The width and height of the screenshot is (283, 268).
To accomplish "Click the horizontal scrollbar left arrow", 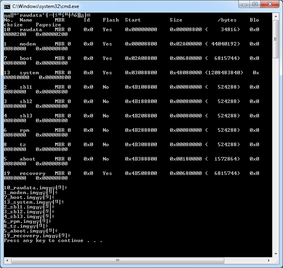I will click(x=7, y=260).
